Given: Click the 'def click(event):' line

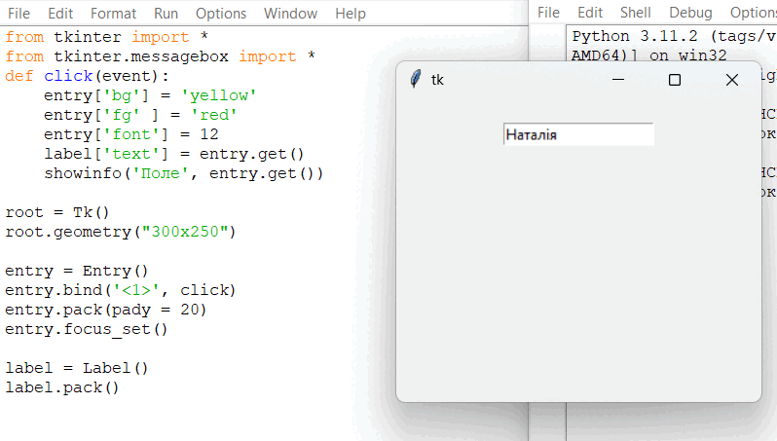Looking at the screenshot, I should [x=87, y=76].
